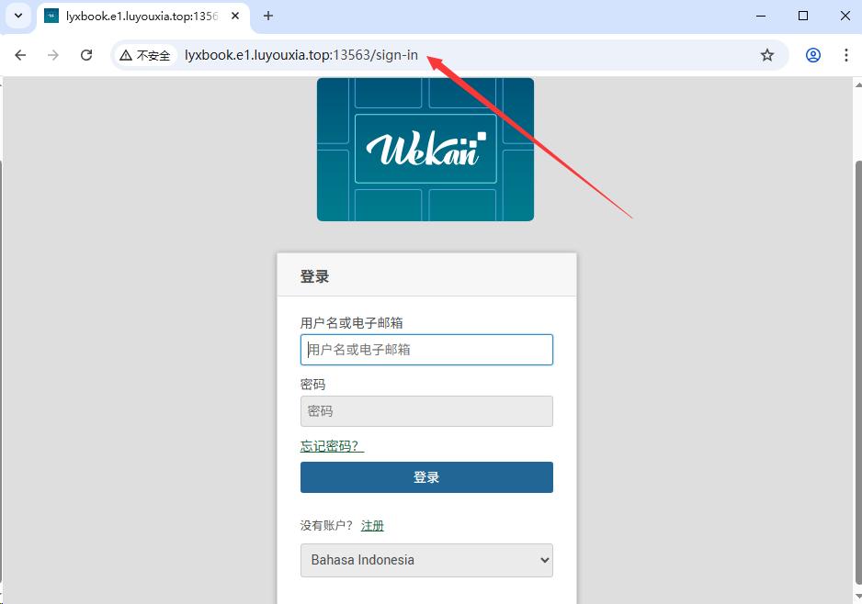Maximize the browser window

coord(803,16)
